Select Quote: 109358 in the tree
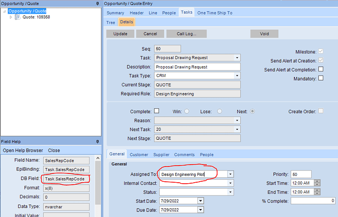The width and height of the screenshot is (338, 217). pyautogui.click(x=36, y=17)
